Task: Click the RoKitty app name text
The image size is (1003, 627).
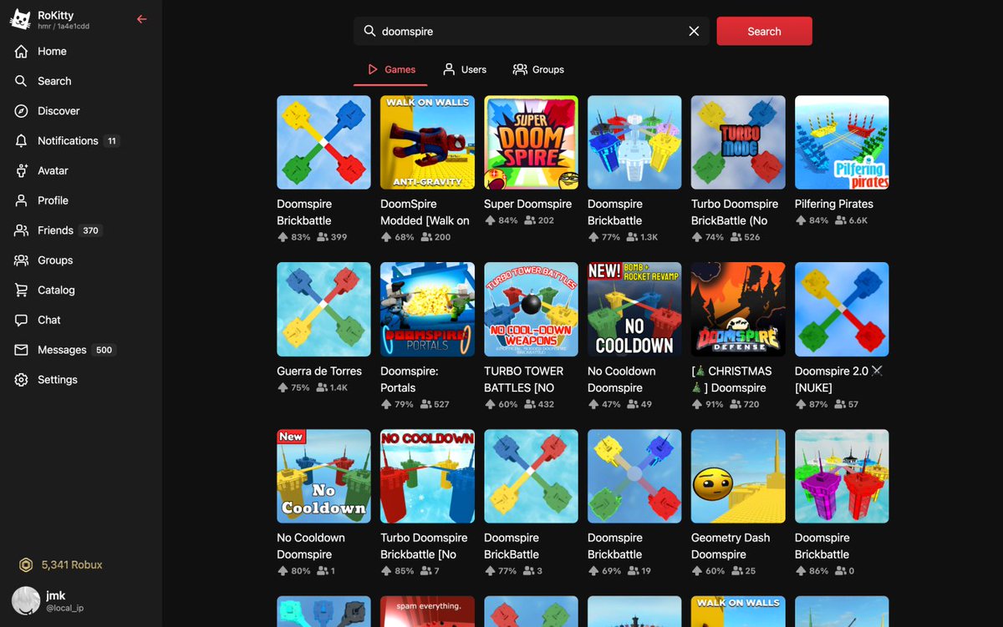Action: click(55, 16)
